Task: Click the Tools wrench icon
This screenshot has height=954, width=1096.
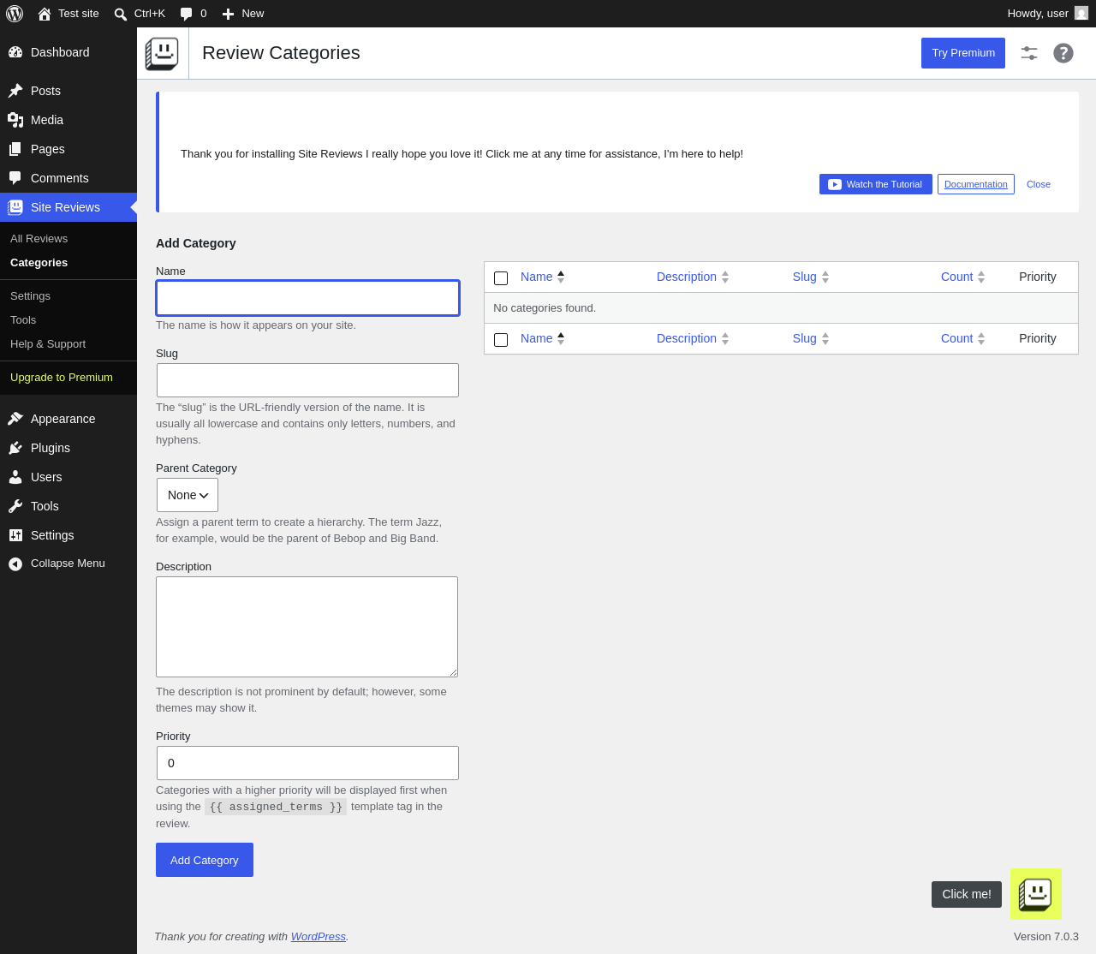Action: tap(15, 506)
